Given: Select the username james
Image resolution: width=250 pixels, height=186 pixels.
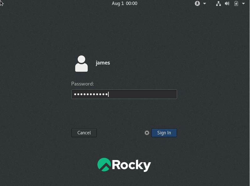Looking at the screenshot, I should click(x=103, y=63).
